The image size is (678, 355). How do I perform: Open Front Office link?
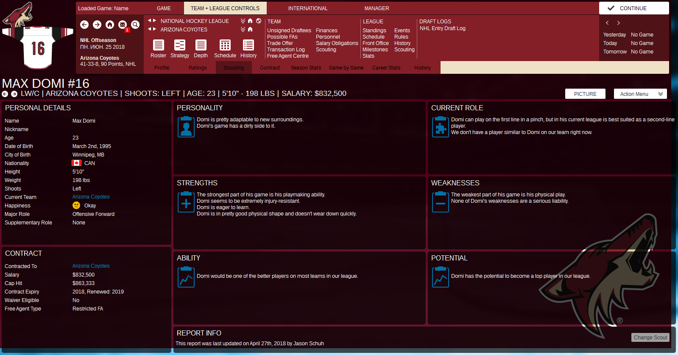(x=376, y=43)
